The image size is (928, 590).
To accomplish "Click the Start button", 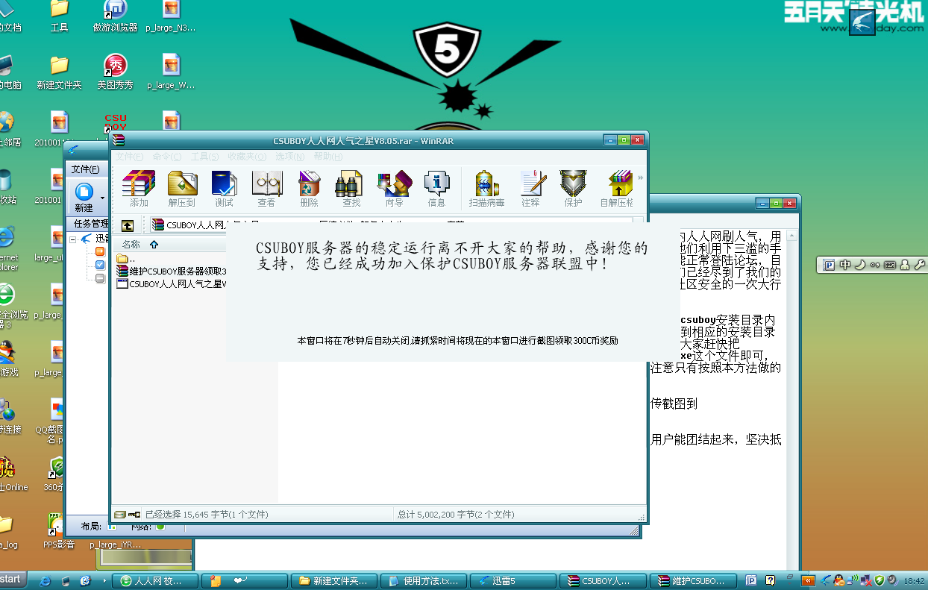I will 13,580.
